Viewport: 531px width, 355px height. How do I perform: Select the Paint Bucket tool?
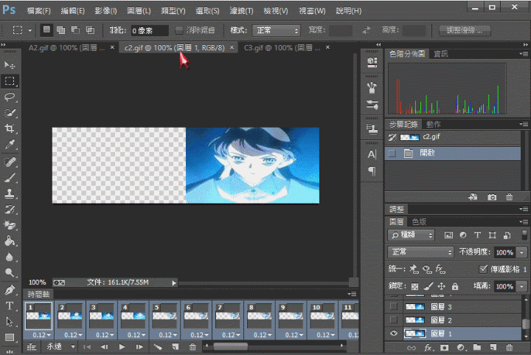(10, 241)
